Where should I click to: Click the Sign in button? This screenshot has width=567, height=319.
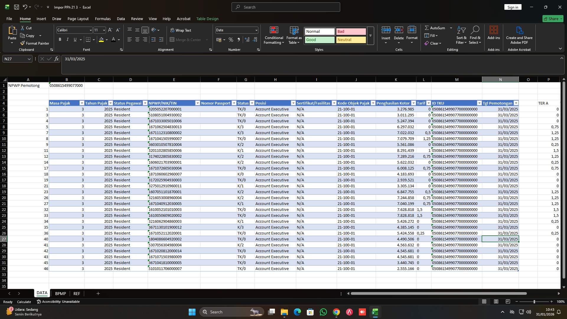click(513, 7)
